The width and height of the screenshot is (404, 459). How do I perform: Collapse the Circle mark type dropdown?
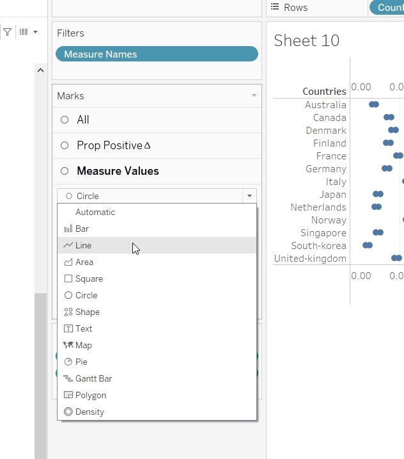click(x=248, y=196)
